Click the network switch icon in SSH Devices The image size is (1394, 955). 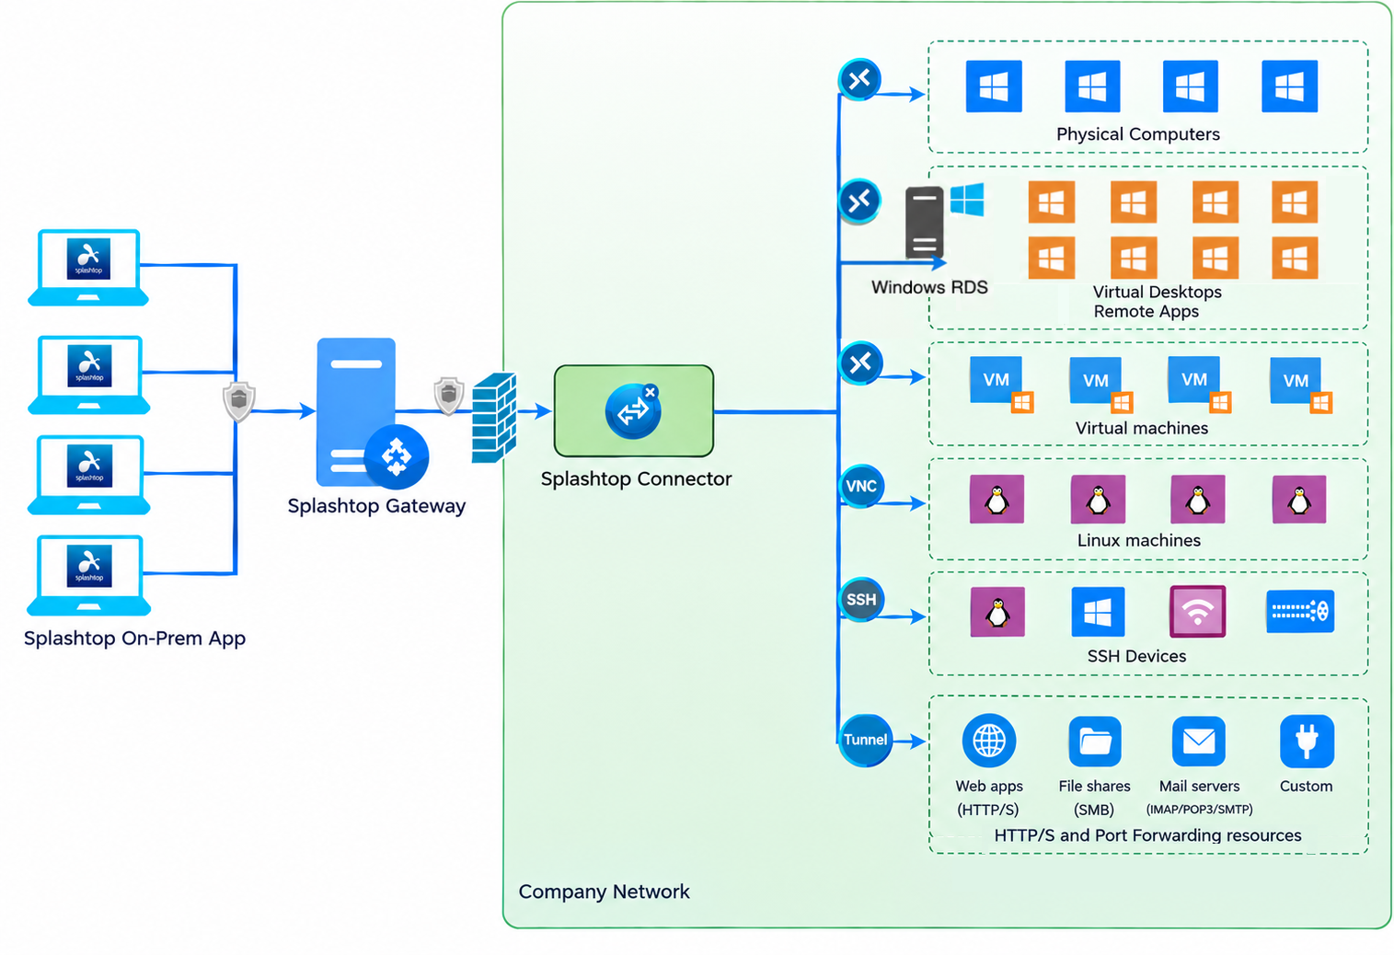(1300, 611)
